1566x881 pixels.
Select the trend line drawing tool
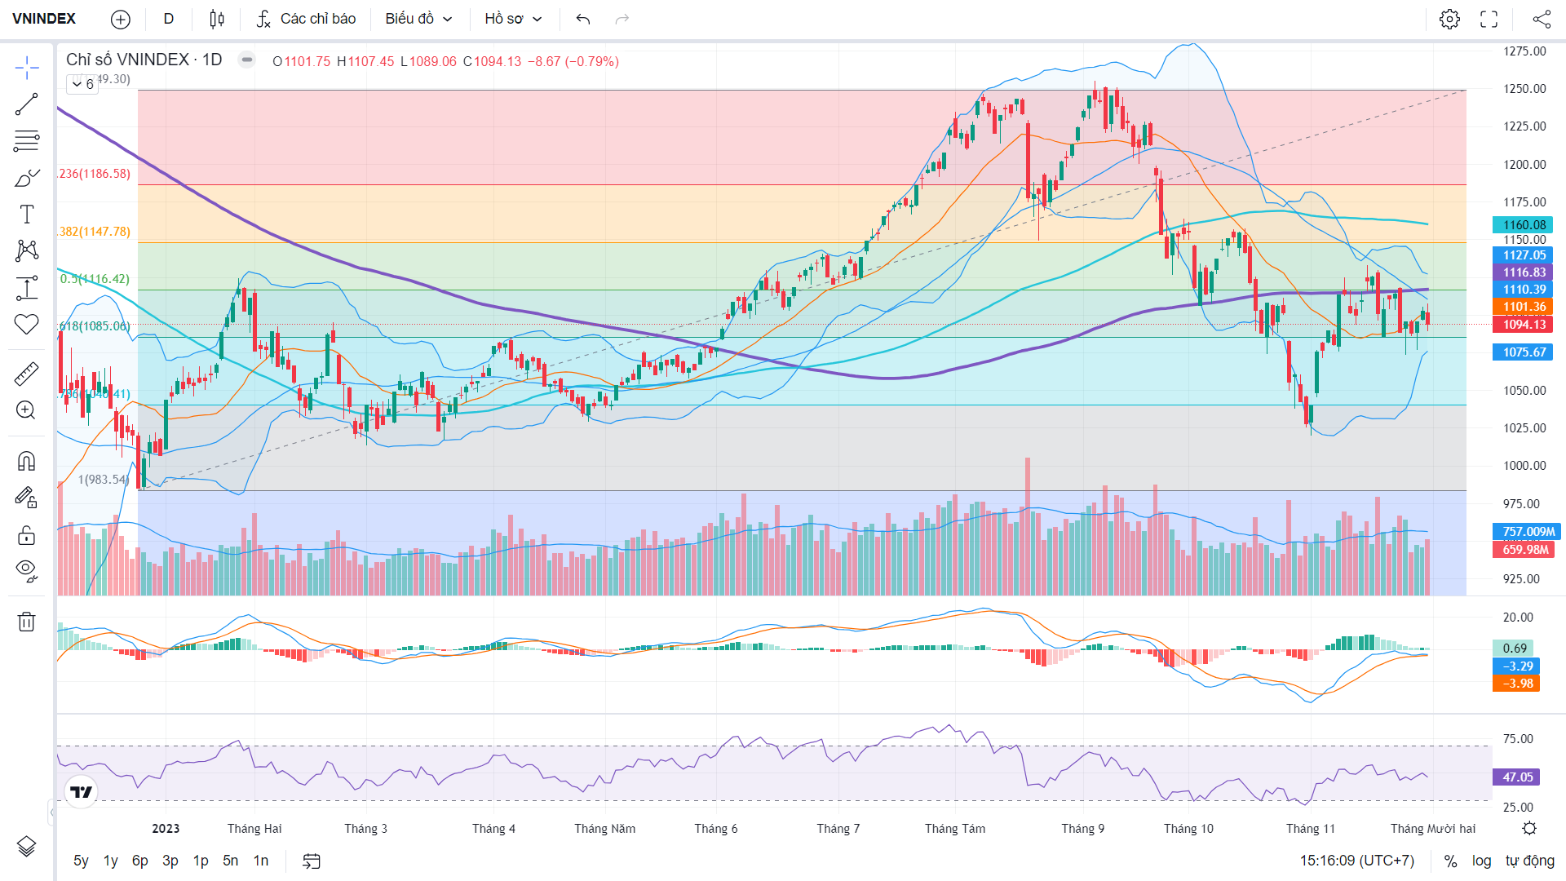coord(26,104)
